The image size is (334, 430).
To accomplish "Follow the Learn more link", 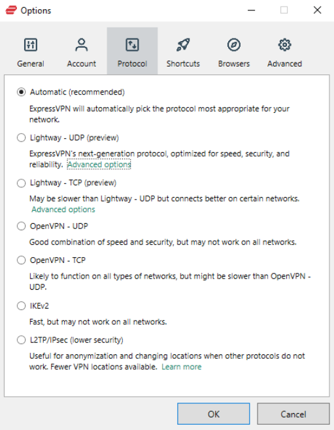I will pyautogui.click(x=181, y=367).
